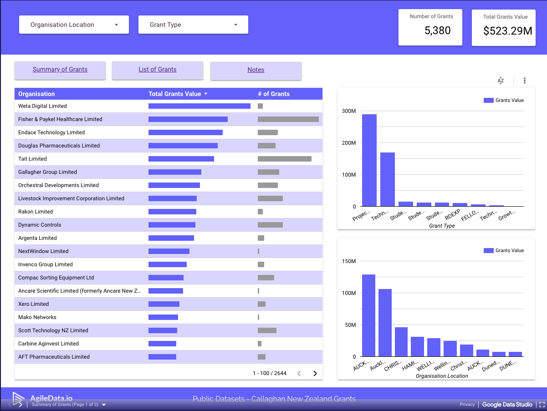Click Grants Value legend swatch in Location chart
Image resolution: width=547 pixels, height=411 pixels.
pyautogui.click(x=488, y=250)
